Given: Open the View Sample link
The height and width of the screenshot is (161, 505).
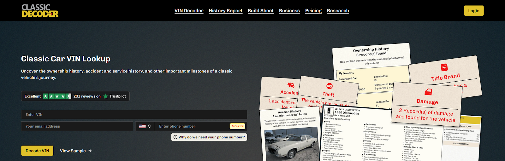Looking at the screenshot, I should 76,151.
